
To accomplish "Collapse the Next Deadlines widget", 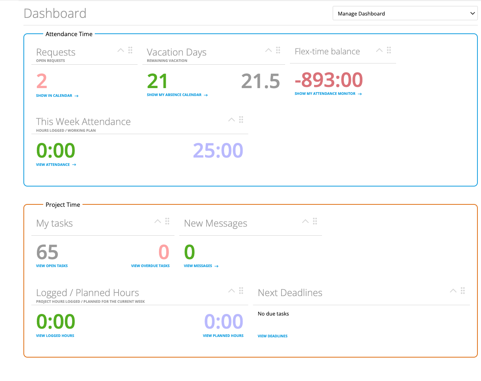I will [453, 291].
